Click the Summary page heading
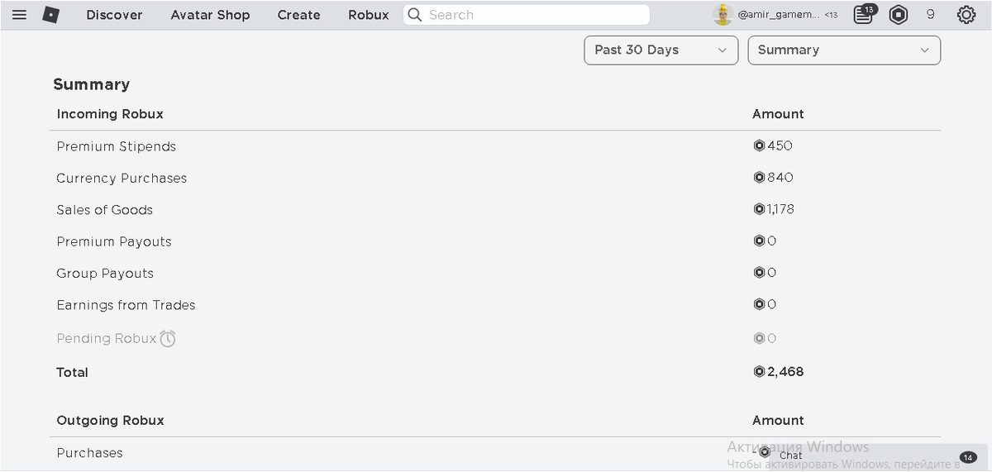The image size is (992, 472). pos(91,84)
